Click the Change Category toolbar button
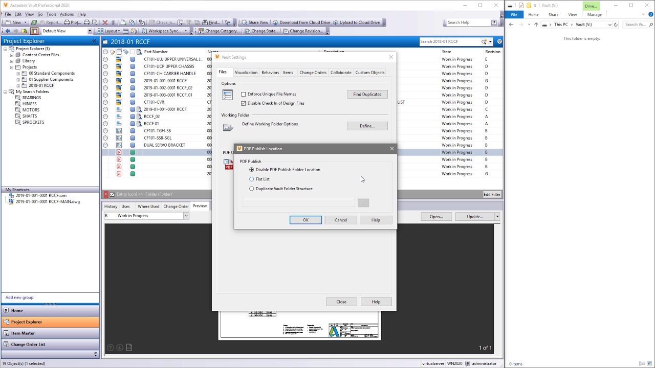 [219, 31]
